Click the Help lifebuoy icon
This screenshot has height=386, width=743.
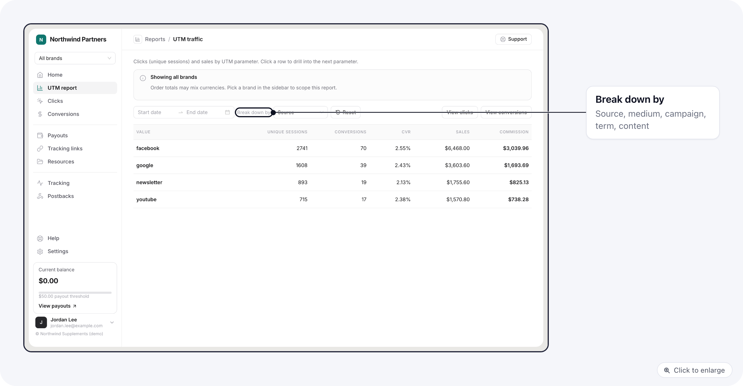(40, 239)
